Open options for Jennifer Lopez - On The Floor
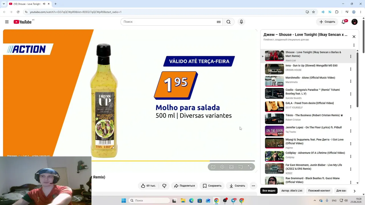 click(351, 131)
